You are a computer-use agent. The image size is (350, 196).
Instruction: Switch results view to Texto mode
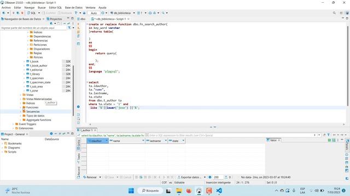[x=79, y=158]
